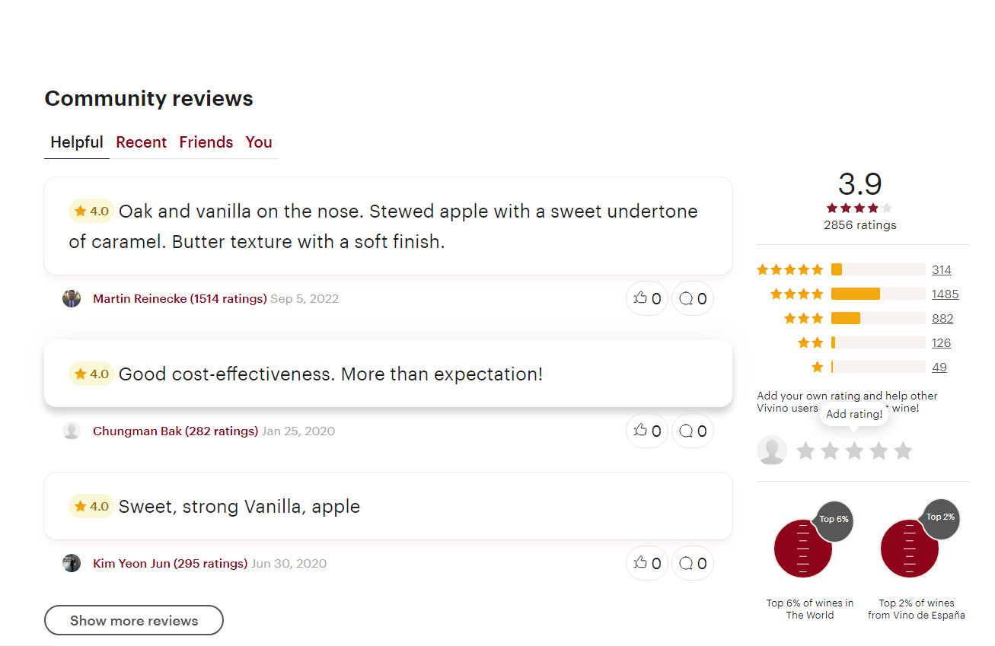Switch to the Friends reviews tab

coord(206,142)
